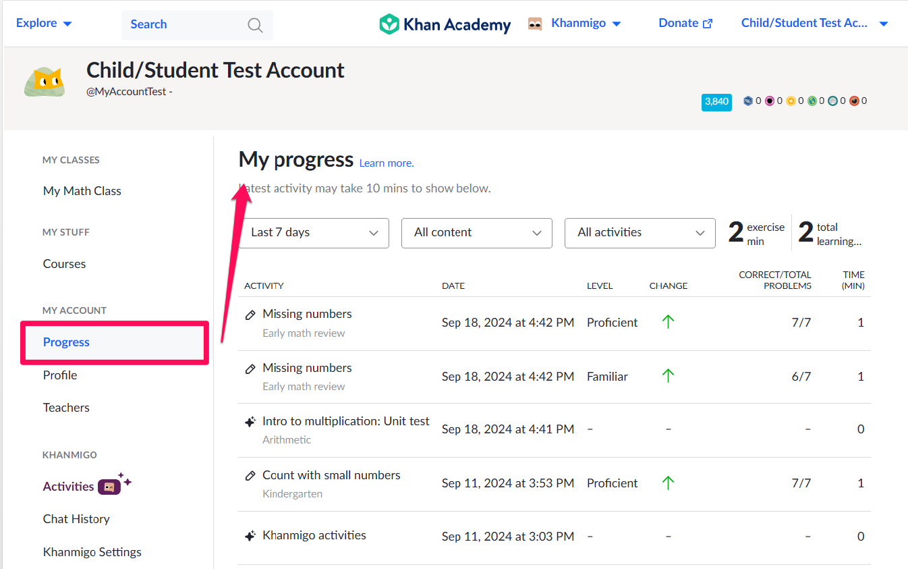Viewport: 908px width, 569px height.
Task: Click the Activity column header
Action: (x=264, y=286)
